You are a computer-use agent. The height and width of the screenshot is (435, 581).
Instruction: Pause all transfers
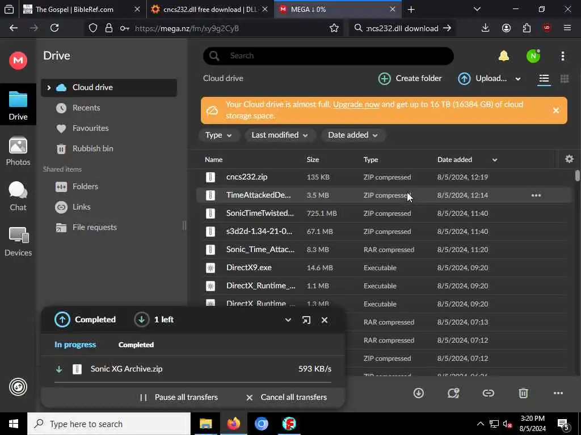[x=179, y=397]
